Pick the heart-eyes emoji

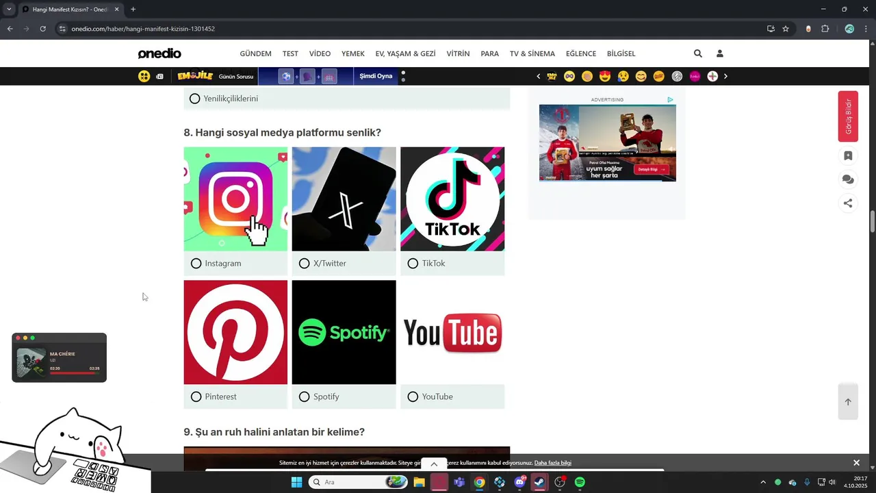pos(605,76)
